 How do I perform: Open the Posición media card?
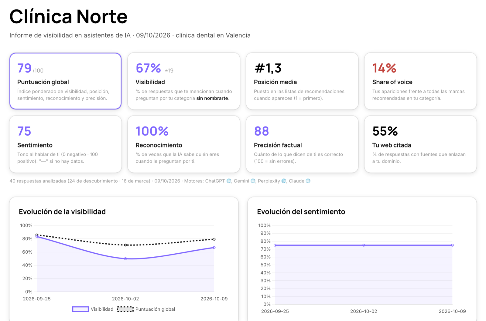[302, 81]
